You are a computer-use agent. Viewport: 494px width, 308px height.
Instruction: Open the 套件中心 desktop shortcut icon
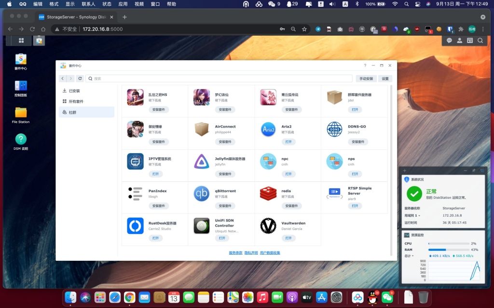point(21,59)
